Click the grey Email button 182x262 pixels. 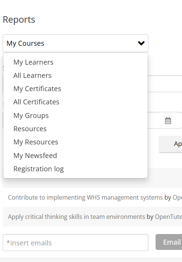tap(169, 242)
